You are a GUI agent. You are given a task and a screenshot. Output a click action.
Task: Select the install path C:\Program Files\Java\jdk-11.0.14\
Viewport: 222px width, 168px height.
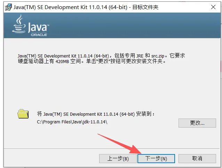72,122
